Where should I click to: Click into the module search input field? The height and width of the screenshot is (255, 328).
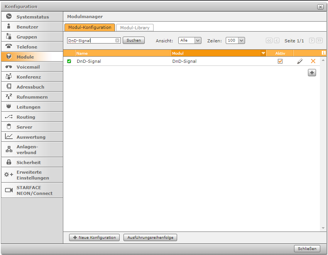(x=91, y=40)
